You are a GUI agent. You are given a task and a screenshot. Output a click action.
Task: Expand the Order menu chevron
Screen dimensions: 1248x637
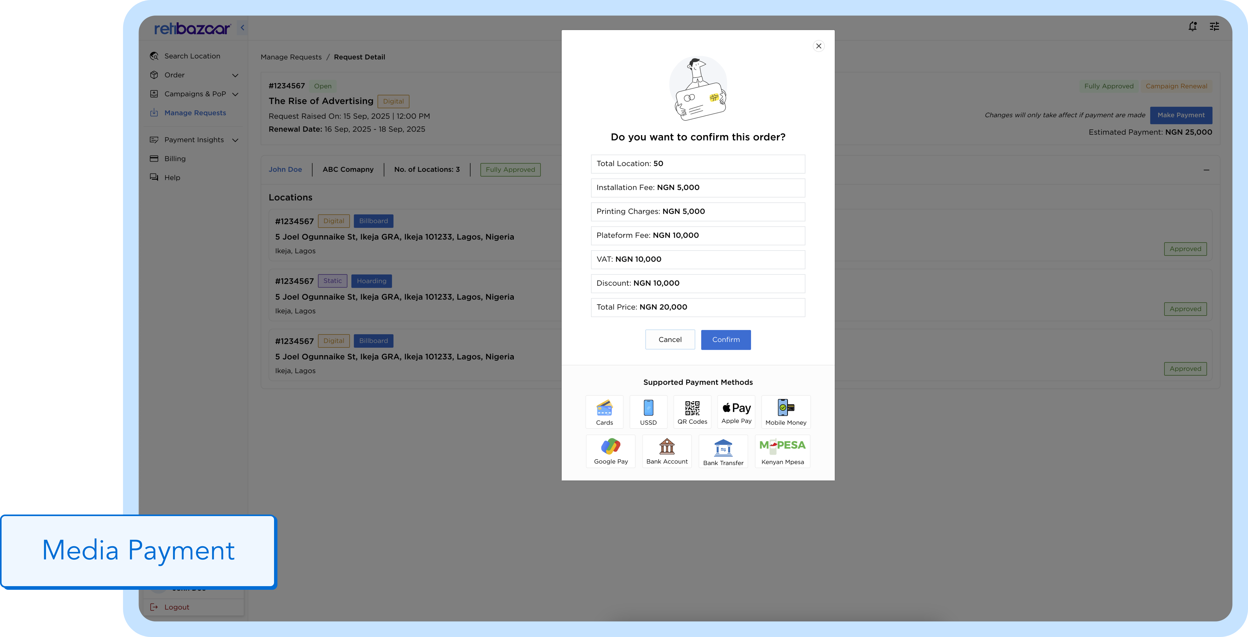[x=235, y=75]
